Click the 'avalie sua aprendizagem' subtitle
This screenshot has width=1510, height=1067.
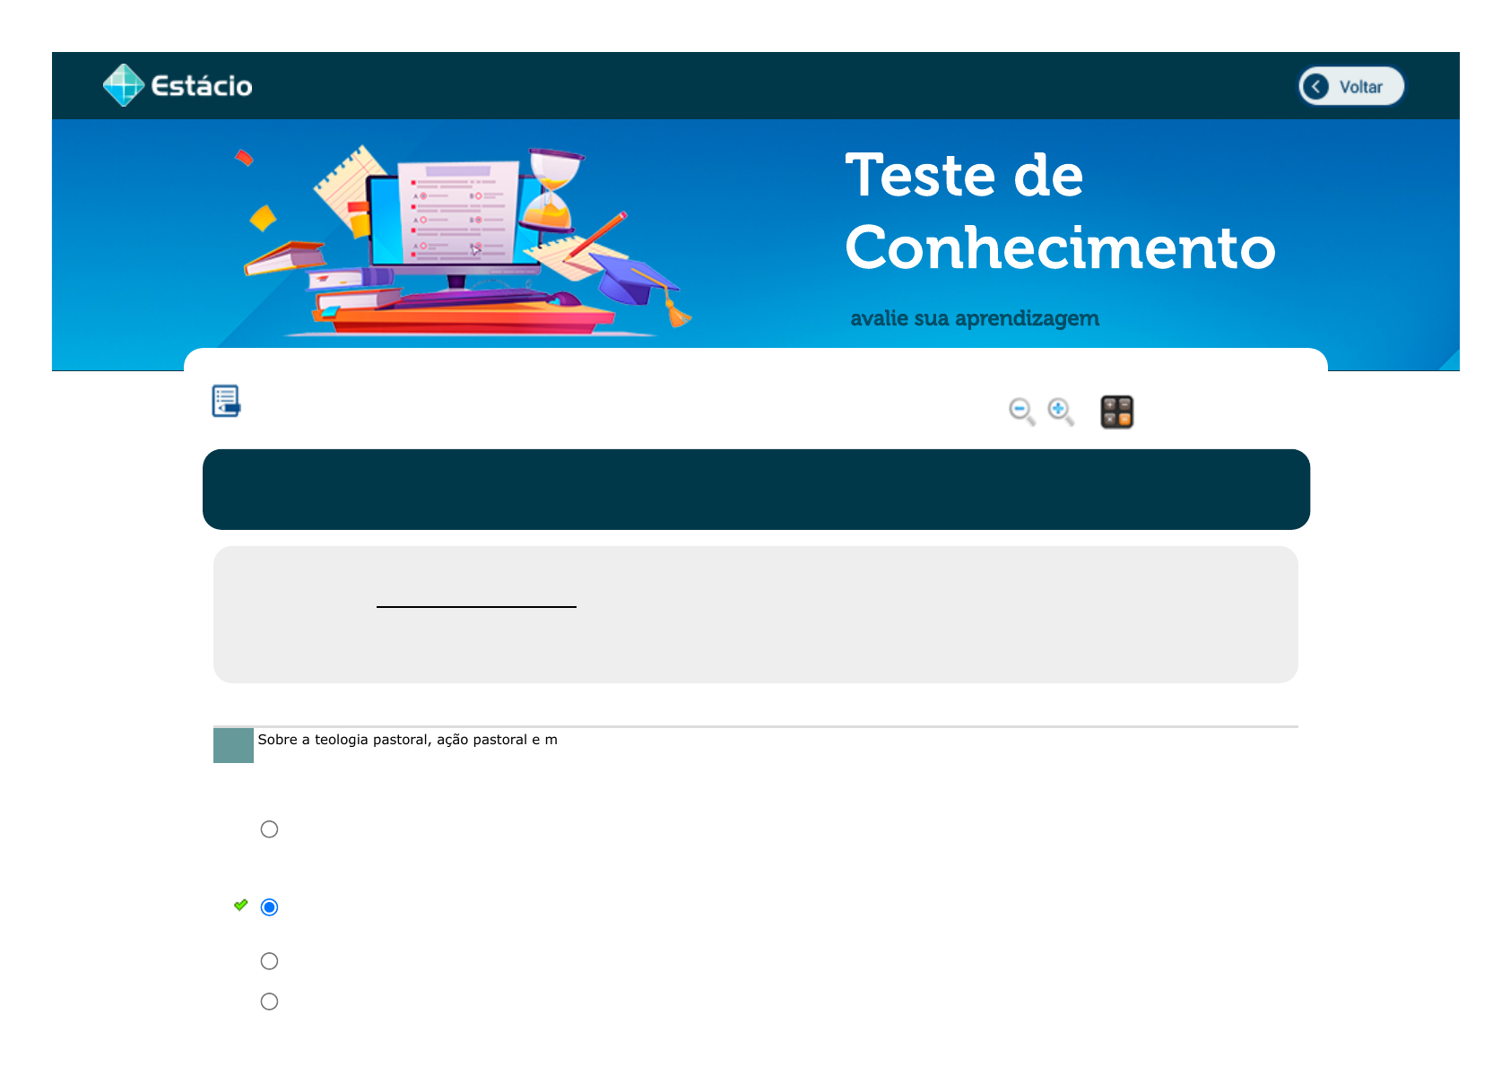pos(974,318)
